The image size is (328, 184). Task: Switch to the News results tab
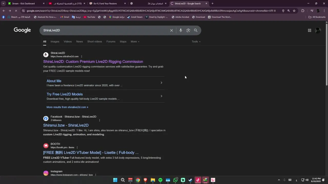[79, 42]
